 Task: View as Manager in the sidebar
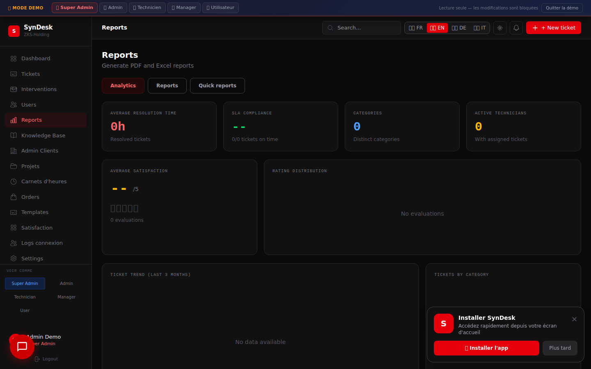click(x=66, y=297)
